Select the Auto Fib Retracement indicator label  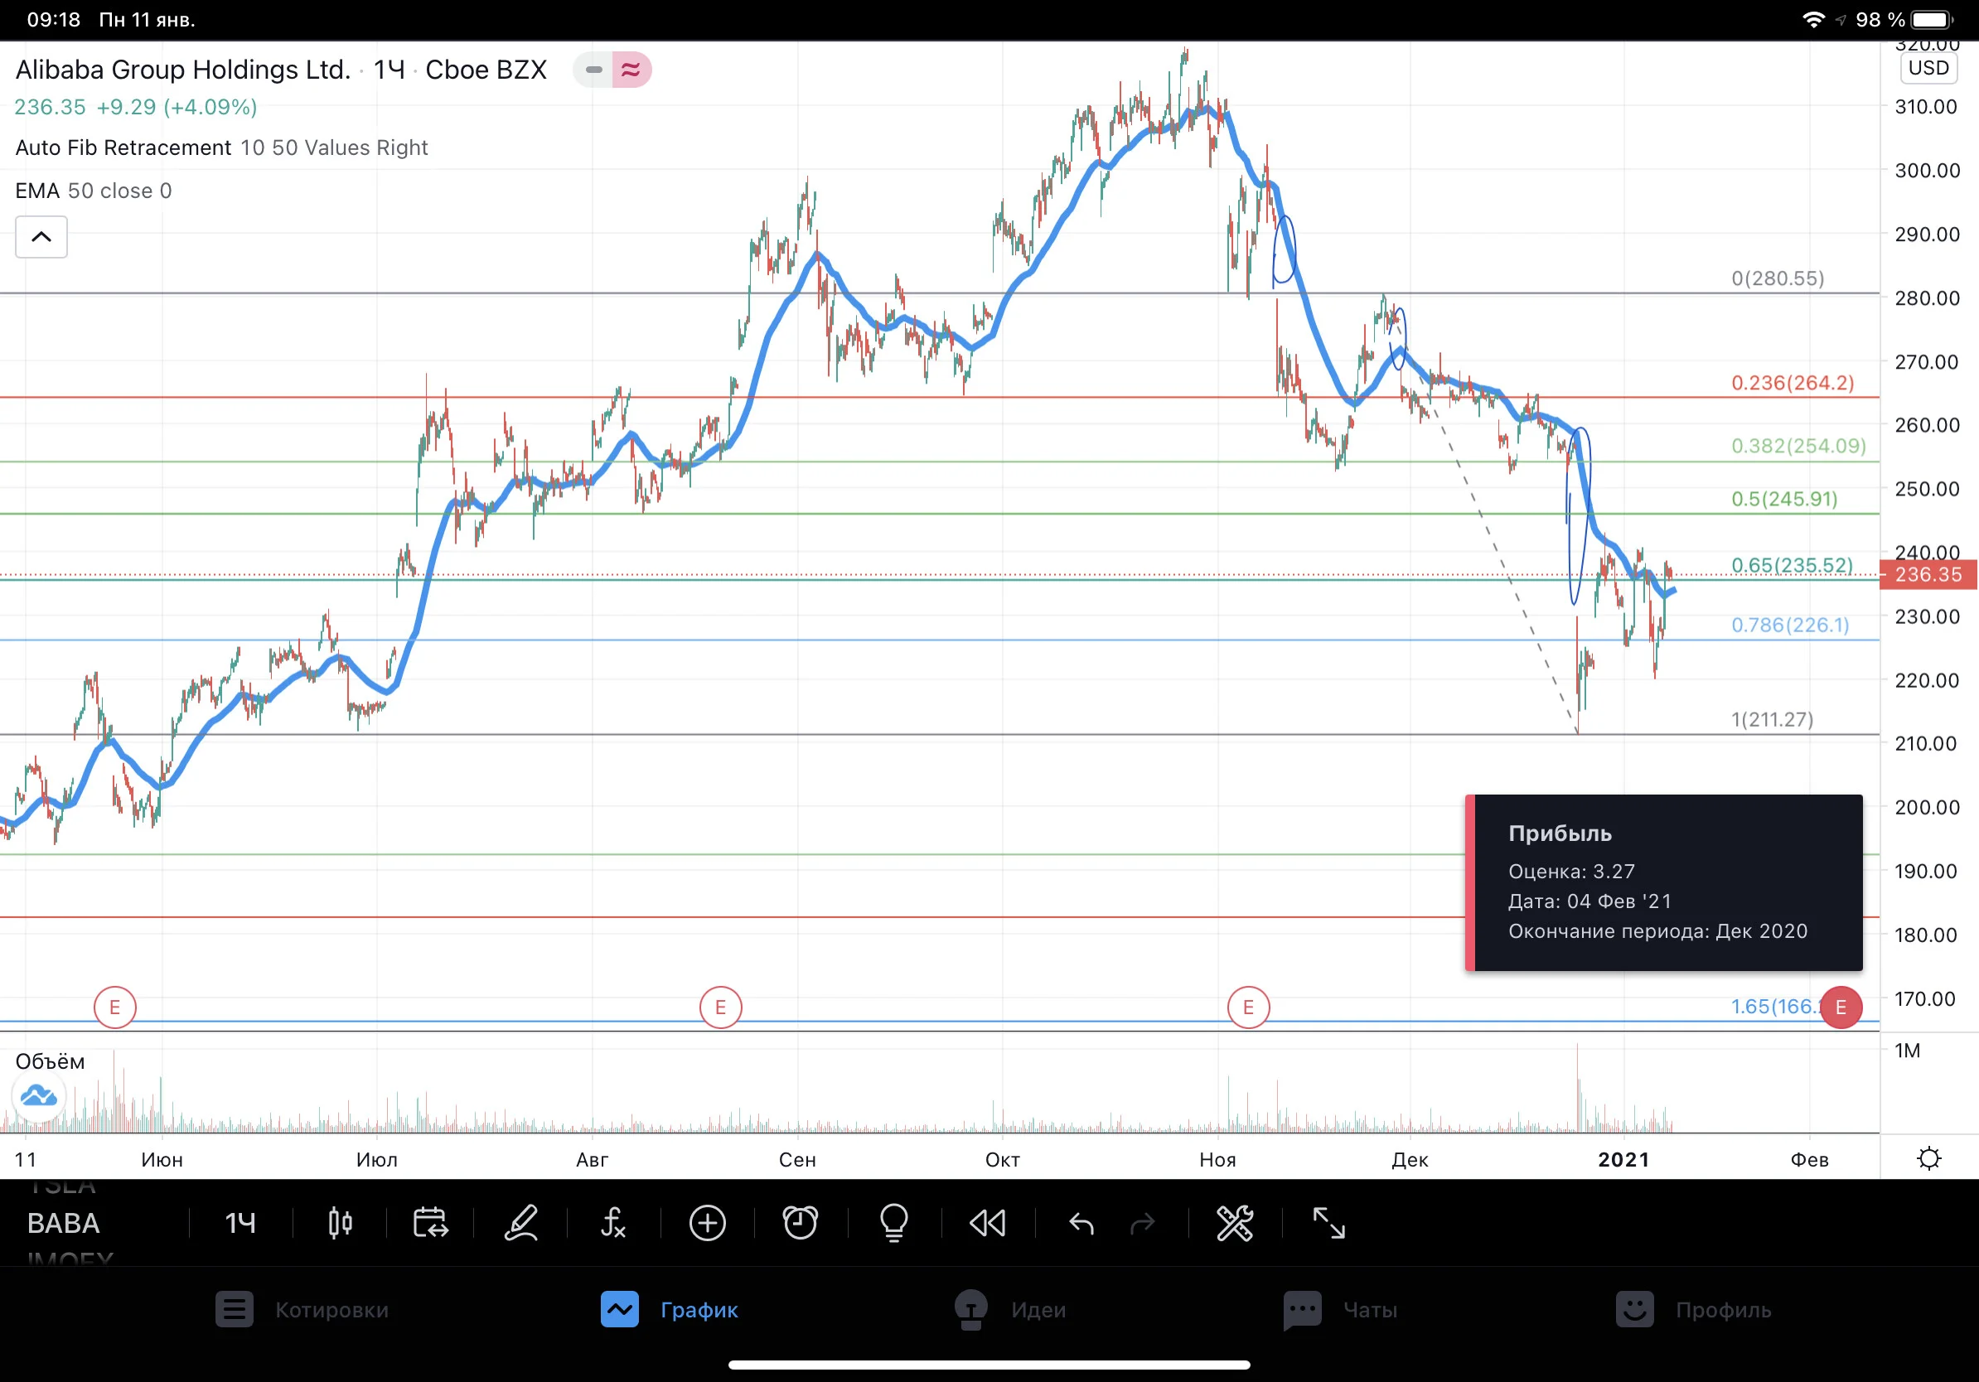(x=123, y=147)
